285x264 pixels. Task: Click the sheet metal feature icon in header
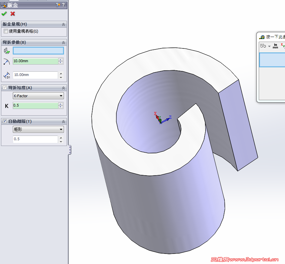4,5
